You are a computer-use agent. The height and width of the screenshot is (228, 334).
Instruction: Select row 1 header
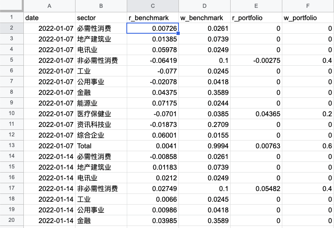click(12, 18)
